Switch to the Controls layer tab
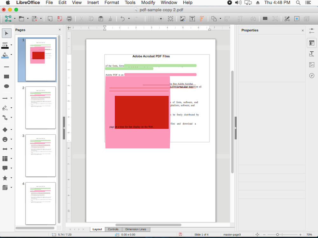Screen dimensions: 318x238 113,229
